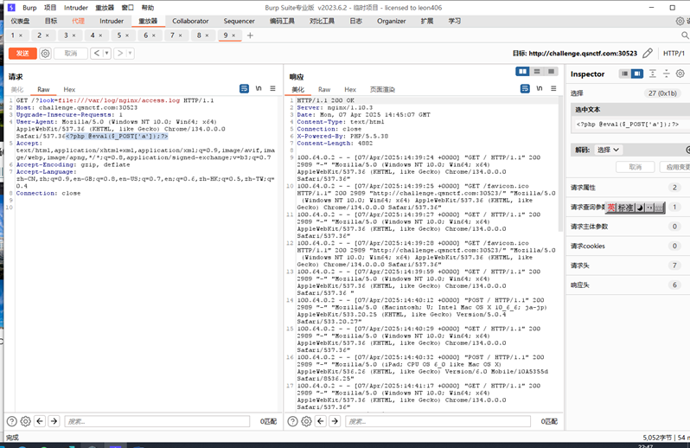Open request search settings gear
This screenshot has width=690, height=448.
26,421
